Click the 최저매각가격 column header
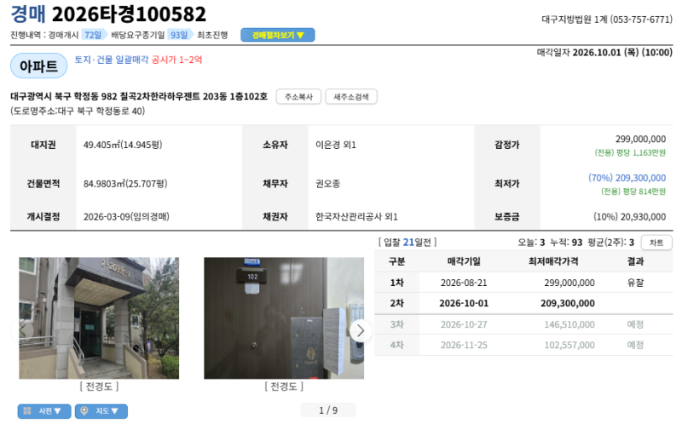Viewport: 682px width, 429px height. pos(553,261)
